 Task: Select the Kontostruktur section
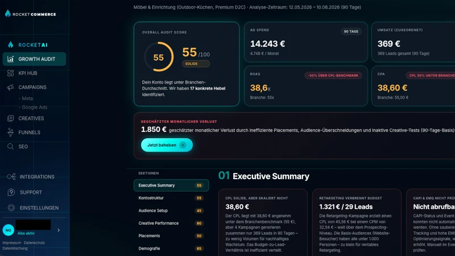point(171,198)
